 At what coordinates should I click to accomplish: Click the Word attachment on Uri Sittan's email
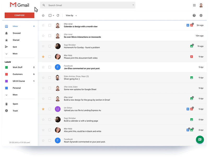(x=188, y=109)
